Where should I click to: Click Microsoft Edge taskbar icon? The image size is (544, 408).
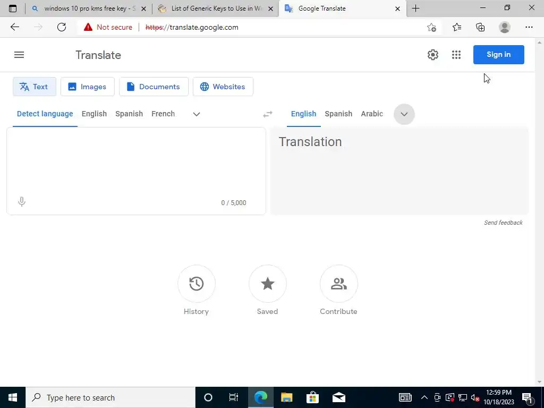[260, 397]
